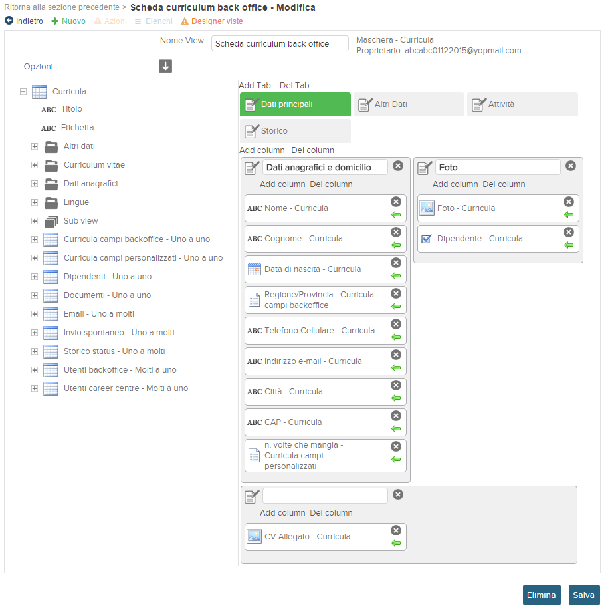Click green arrow on Telefono Cellulare

[x=395, y=337]
